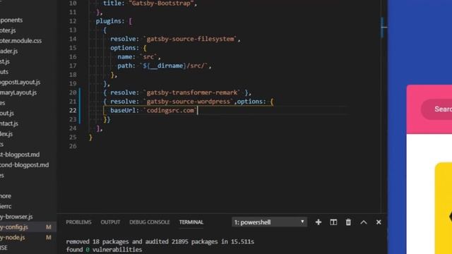Open the DEBUG CONSOLE tab
Screen dimensions: 452x254
(x=149, y=222)
